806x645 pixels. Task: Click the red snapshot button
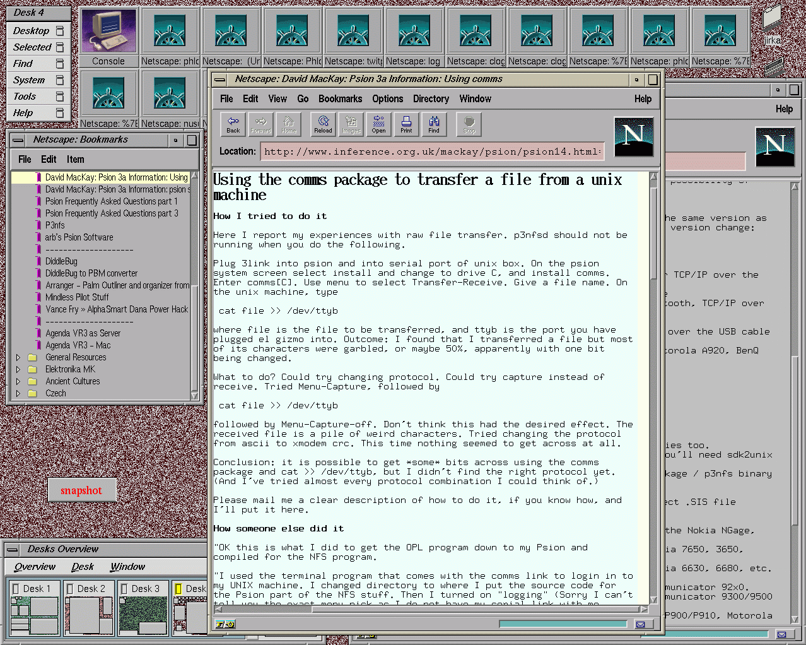pos(81,490)
